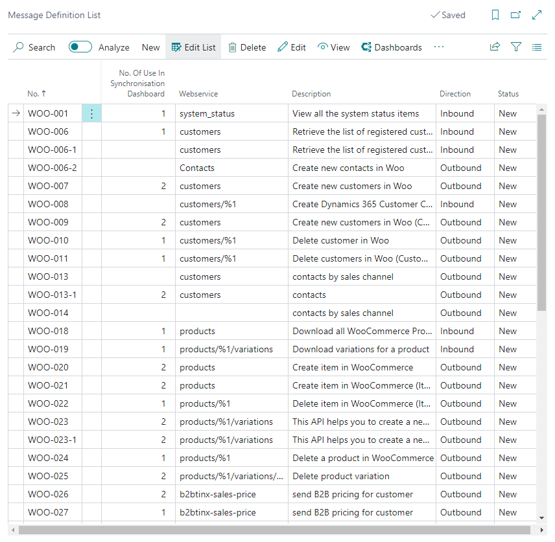Open the View action
Image resolution: width=555 pixels, height=542 pixels.
(333, 47)
